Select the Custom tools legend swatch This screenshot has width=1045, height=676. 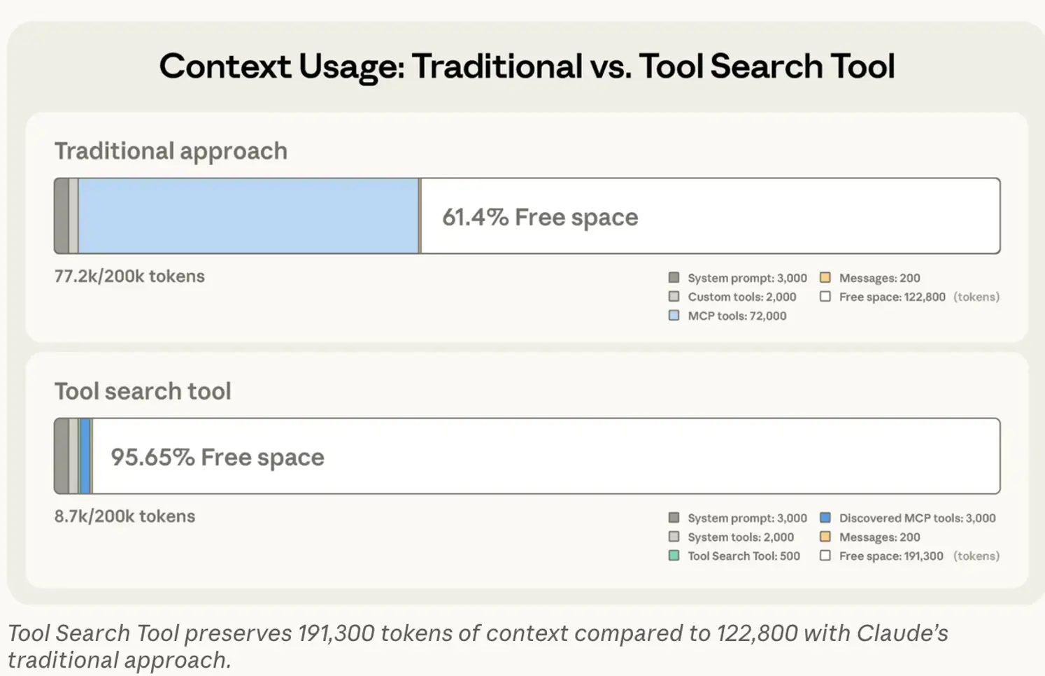674,297
